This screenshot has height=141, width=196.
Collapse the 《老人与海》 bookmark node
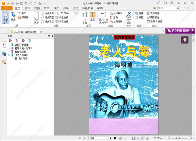tap(9, 55)
